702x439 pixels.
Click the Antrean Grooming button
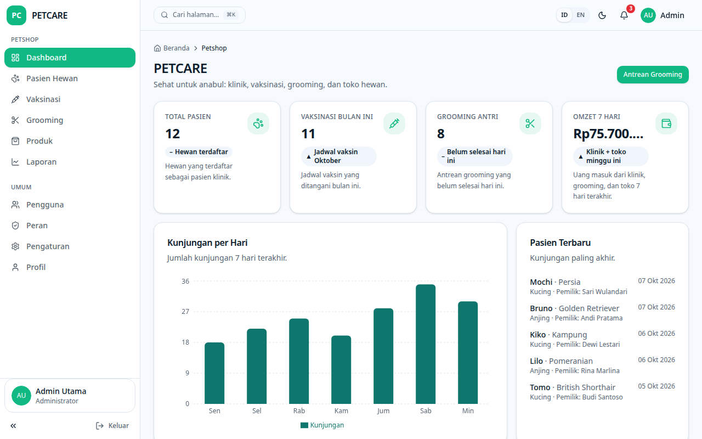tap(653, 75)
